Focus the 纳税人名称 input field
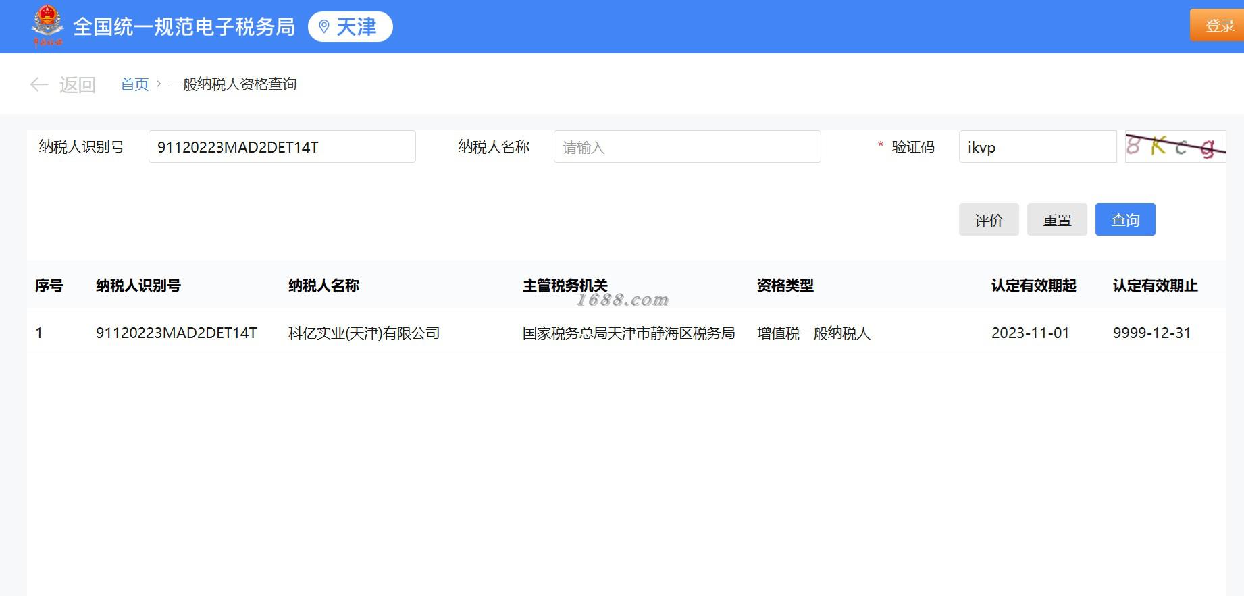 pos(687,146)
